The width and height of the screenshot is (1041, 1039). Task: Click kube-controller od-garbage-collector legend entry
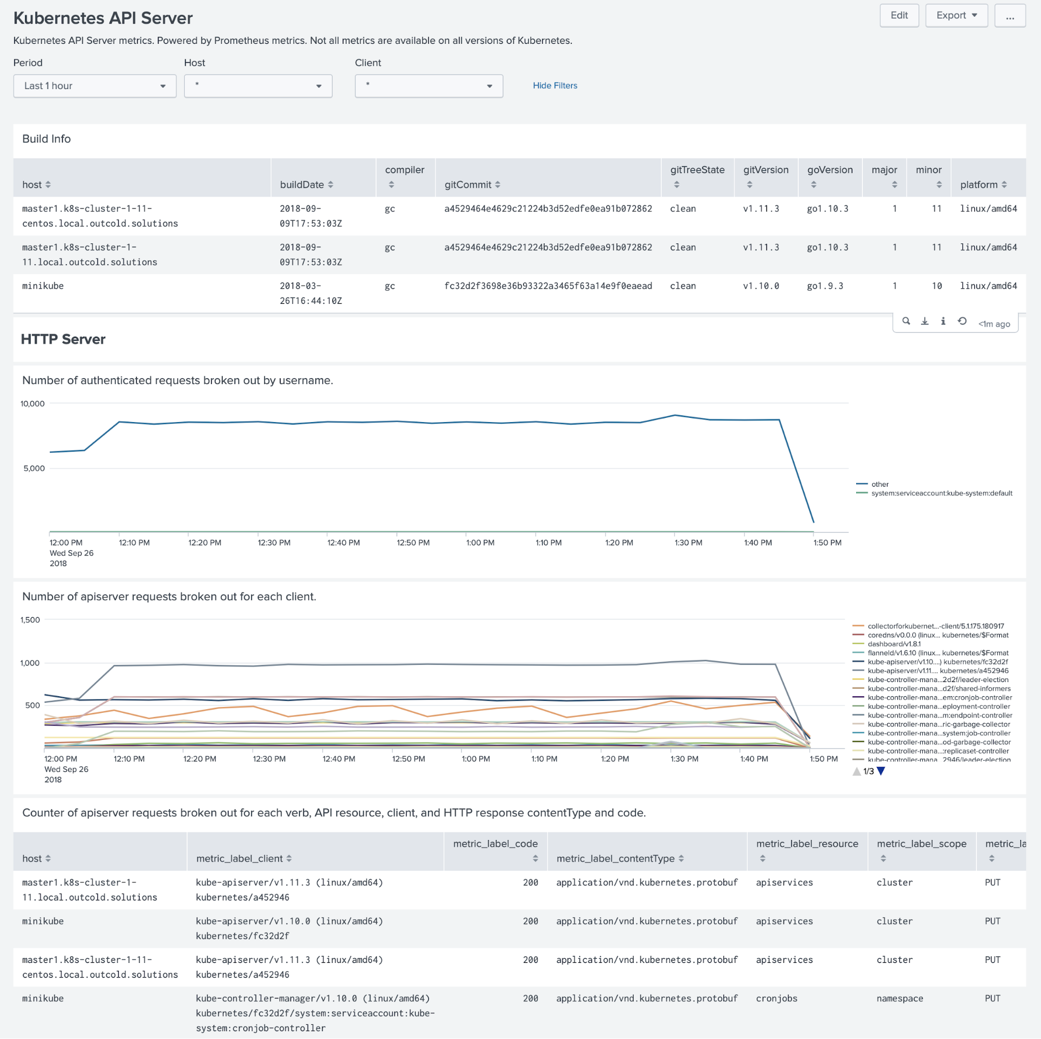[x=932, y=743]
